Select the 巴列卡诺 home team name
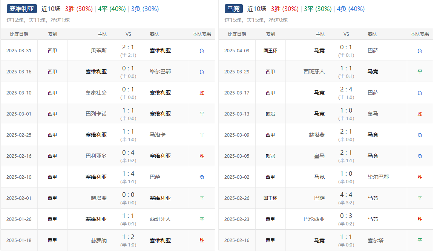 point(96,114)
